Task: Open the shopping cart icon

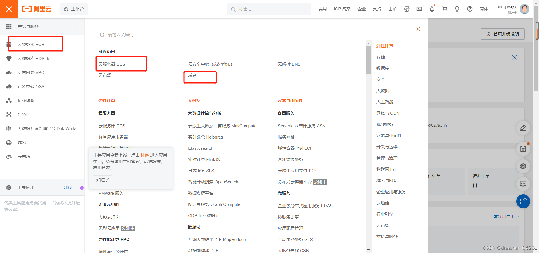Action: tap(444, 9)
